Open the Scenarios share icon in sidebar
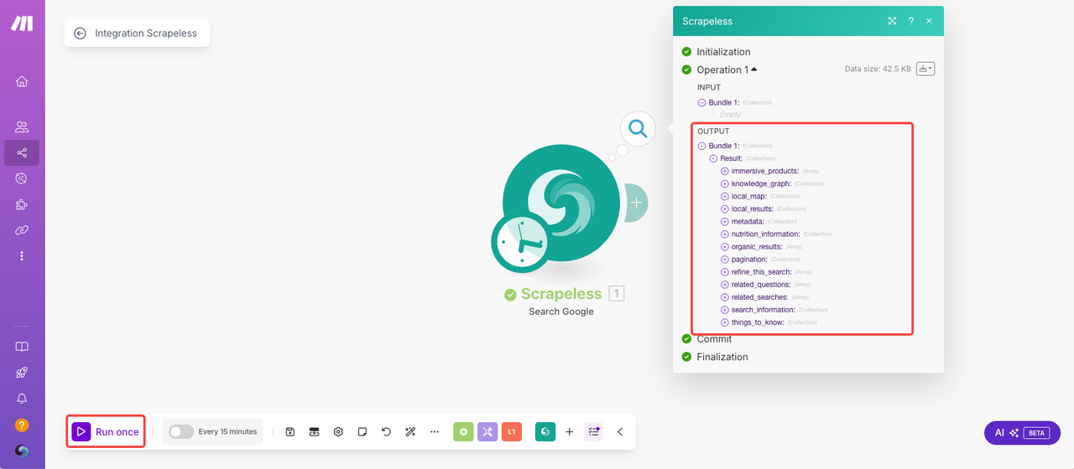The height and width of the screenshot is (469, 1074). [22, 152]
